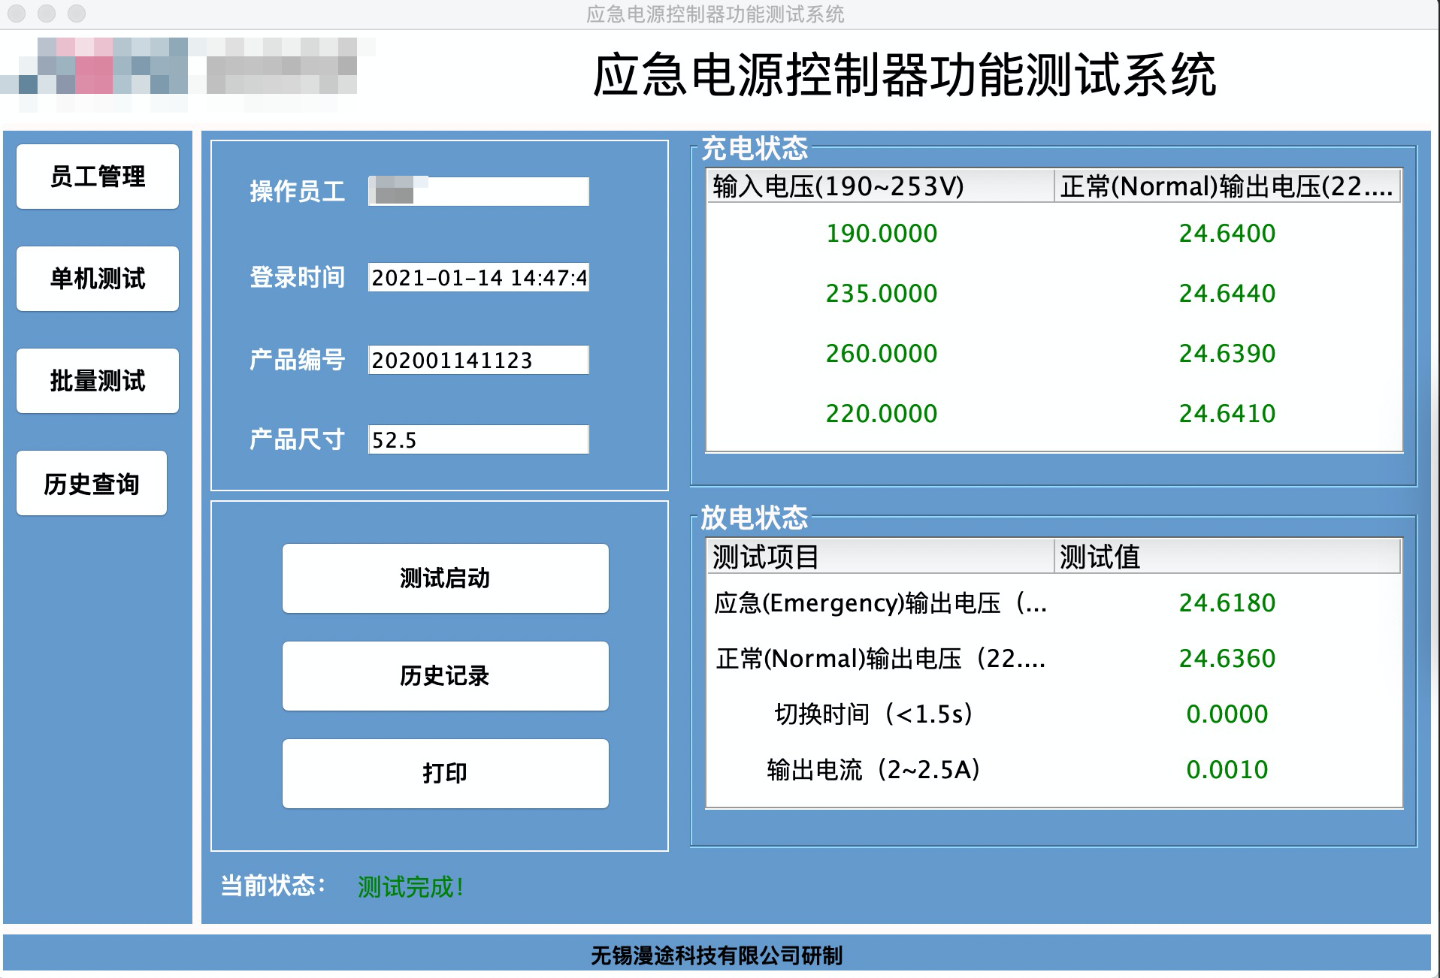Click the 产品编号 input box
This screenshot has width=1440, height=978.
click(x=478, y=361)
